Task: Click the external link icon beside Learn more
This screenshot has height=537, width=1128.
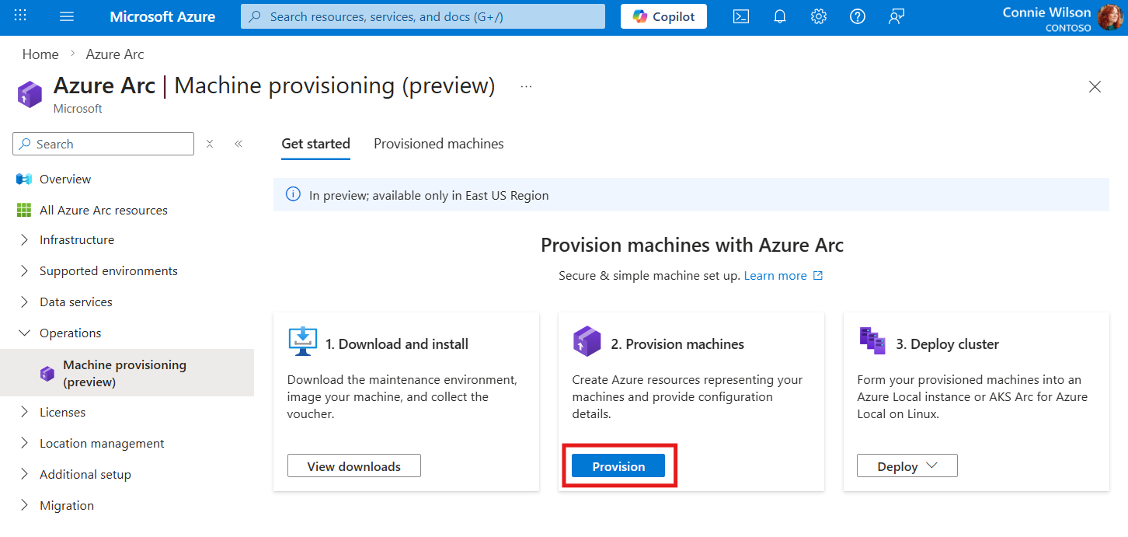Action: click(817, 276)
